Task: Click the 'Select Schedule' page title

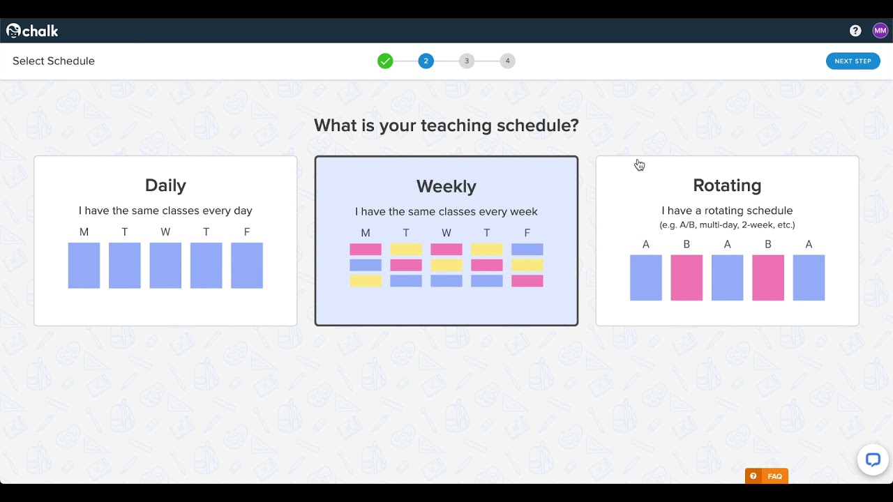Action: (x=54, y=61)
